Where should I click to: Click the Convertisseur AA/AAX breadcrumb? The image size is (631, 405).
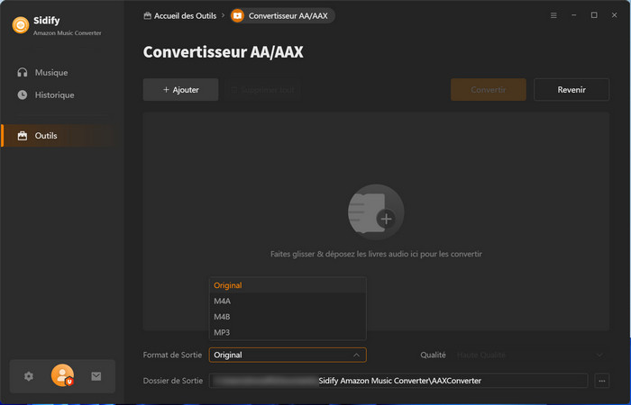pos(282,15)
